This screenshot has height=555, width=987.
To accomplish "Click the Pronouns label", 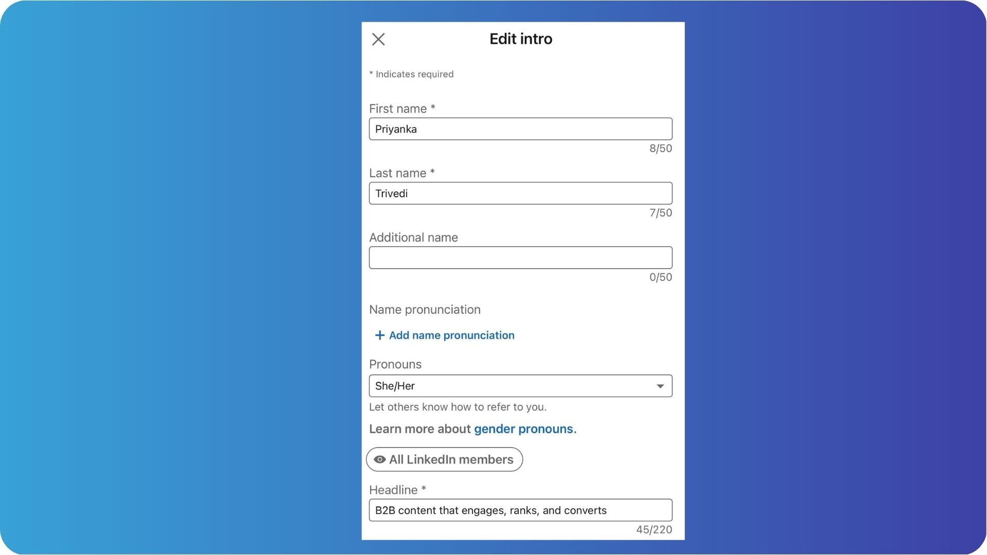I will [395, 364].
